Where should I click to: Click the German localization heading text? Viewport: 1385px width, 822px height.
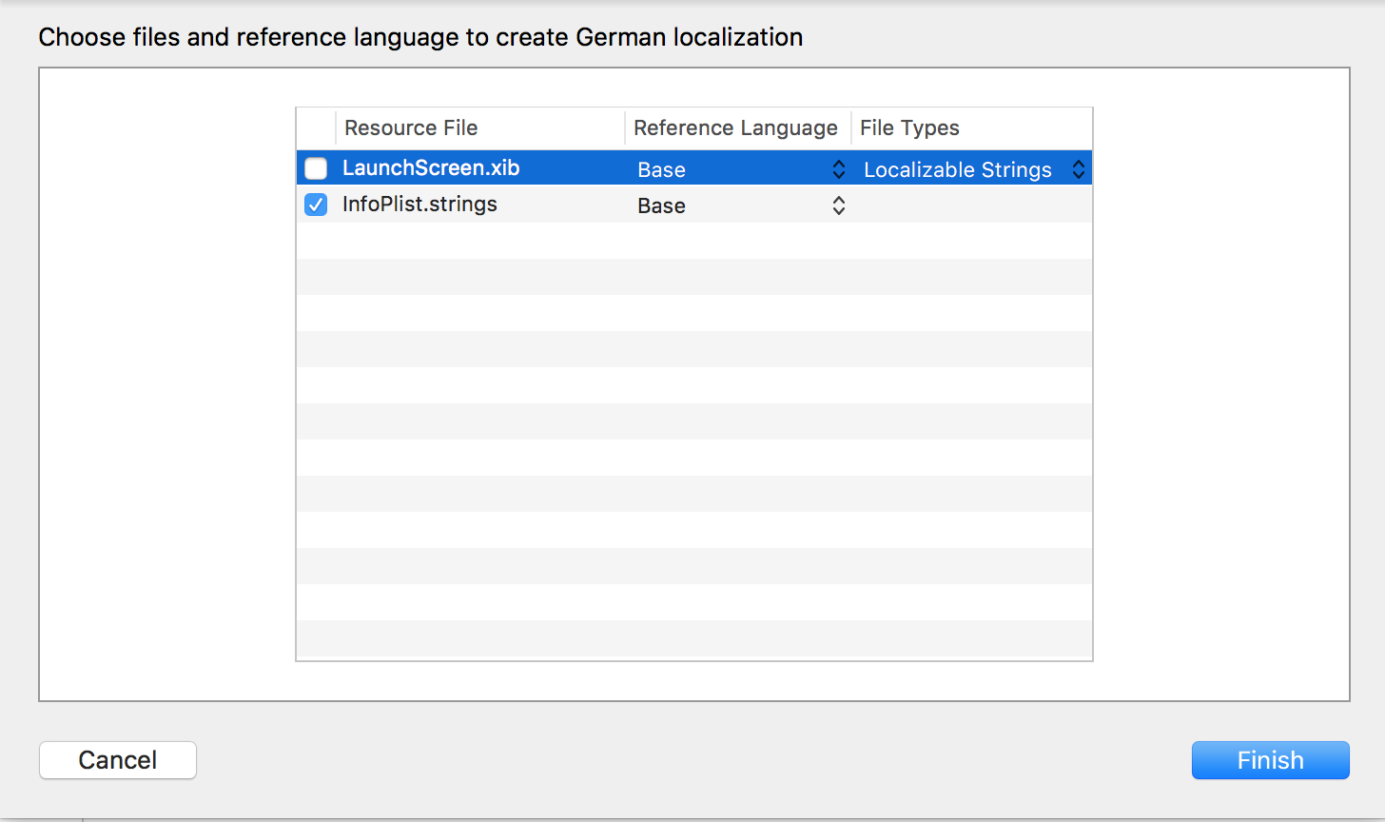(x=420, y=37)
